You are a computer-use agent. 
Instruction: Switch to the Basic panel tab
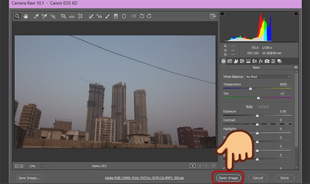pyautogui.click(x=224, y=61)
